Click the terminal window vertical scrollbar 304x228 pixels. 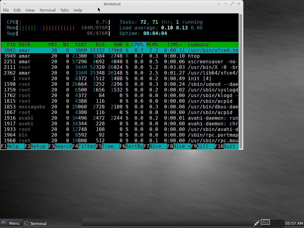(x=240, y=81)
